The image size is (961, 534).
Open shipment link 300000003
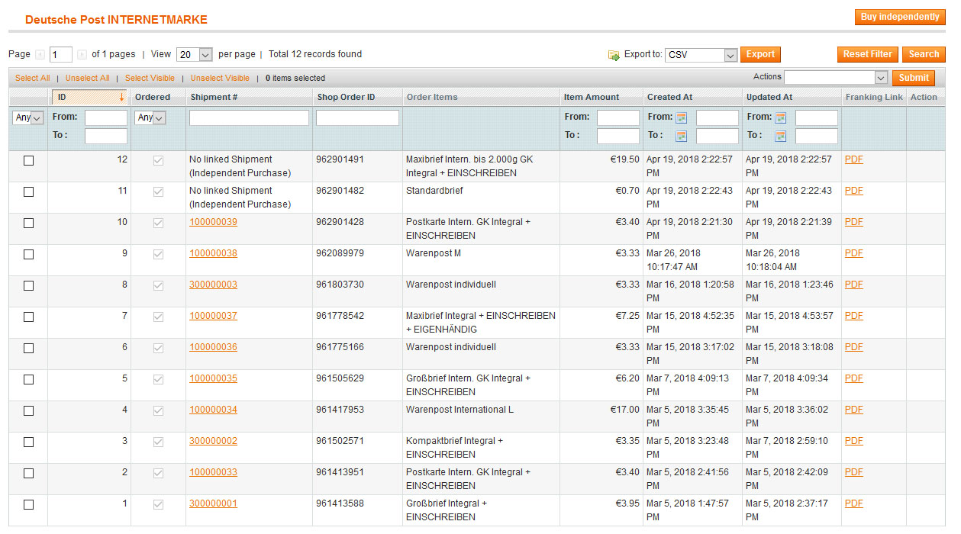pos(213,285)
